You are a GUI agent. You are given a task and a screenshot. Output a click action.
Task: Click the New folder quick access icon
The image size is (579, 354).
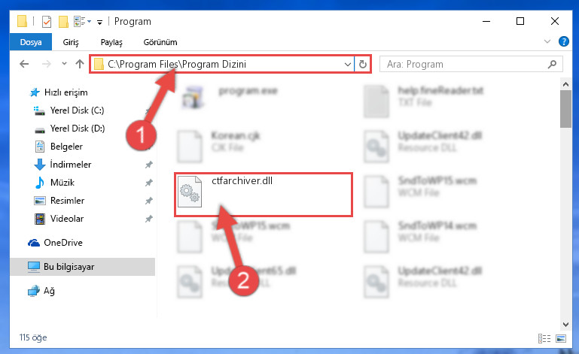pos(63,22)
